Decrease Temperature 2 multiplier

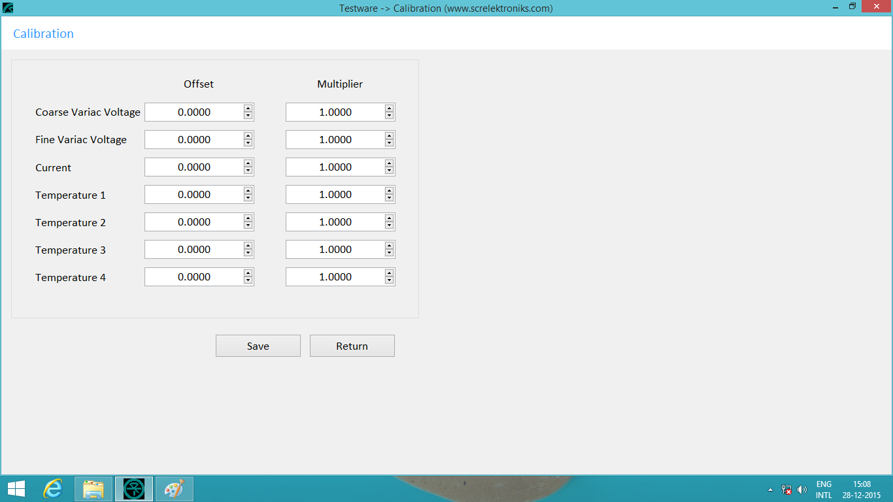pyautogui.click(x=389, y=226)
